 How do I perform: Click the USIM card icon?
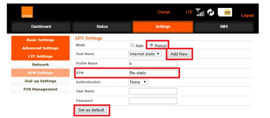(x=225, y=12)
